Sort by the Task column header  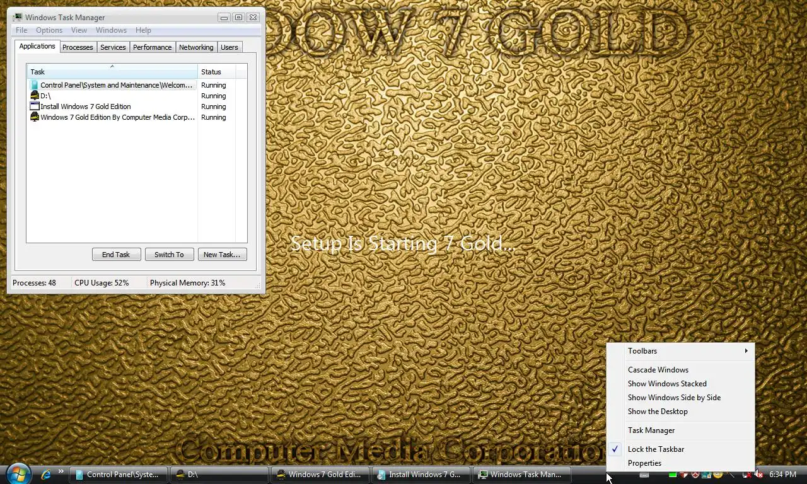tap(112, 71)
